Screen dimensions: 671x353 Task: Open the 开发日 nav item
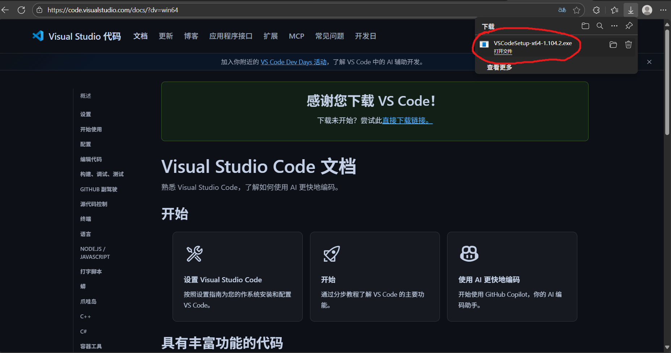(366, 36)
